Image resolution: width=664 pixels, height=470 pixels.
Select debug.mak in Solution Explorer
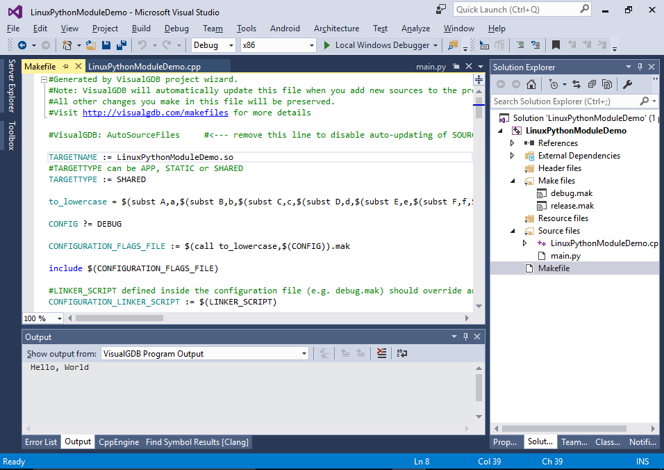[x=571, y=193]
